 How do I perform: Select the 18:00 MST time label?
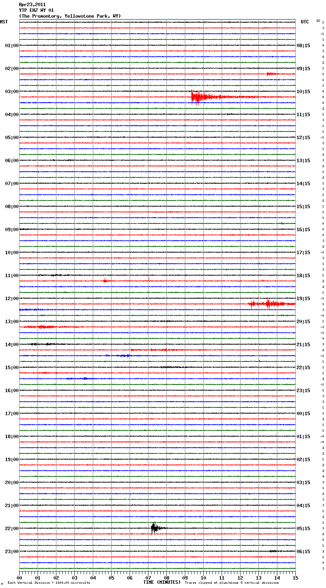coord(12,437)
